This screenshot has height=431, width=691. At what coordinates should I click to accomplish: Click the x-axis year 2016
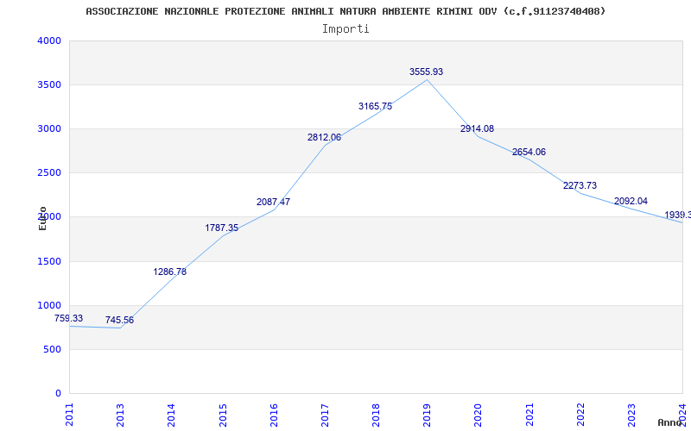(x=274, y=415)
